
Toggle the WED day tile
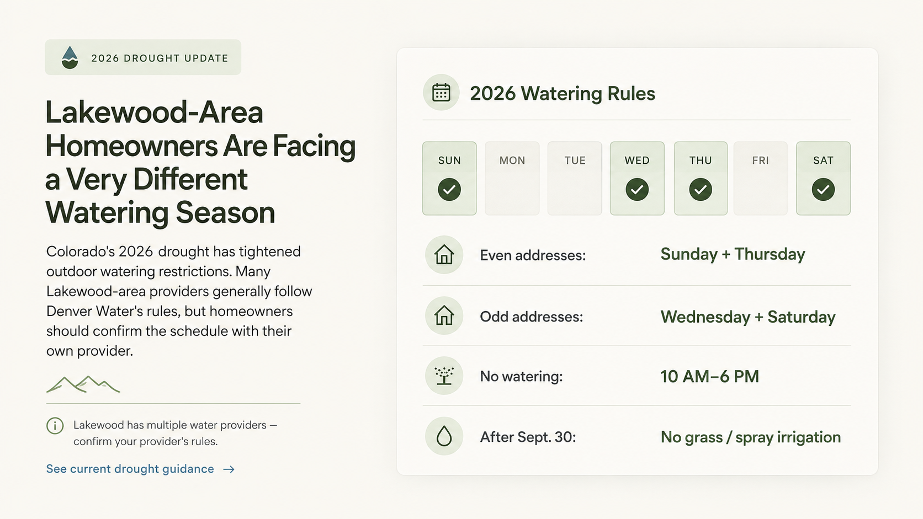pyautogui.click(x=637, y=178)
